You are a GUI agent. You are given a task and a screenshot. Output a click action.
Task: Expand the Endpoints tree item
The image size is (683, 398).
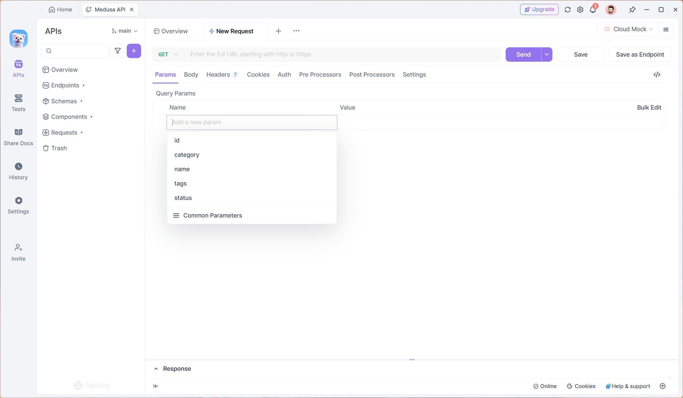83,85
